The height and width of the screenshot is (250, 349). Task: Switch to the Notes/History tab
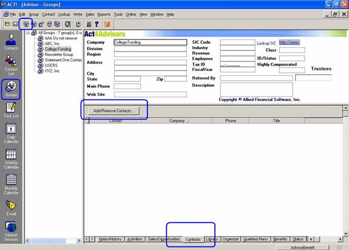tap(110, 239)
